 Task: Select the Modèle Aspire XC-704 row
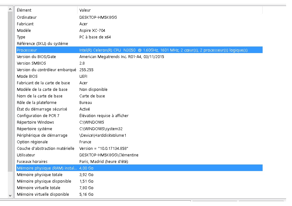point(139,30)
